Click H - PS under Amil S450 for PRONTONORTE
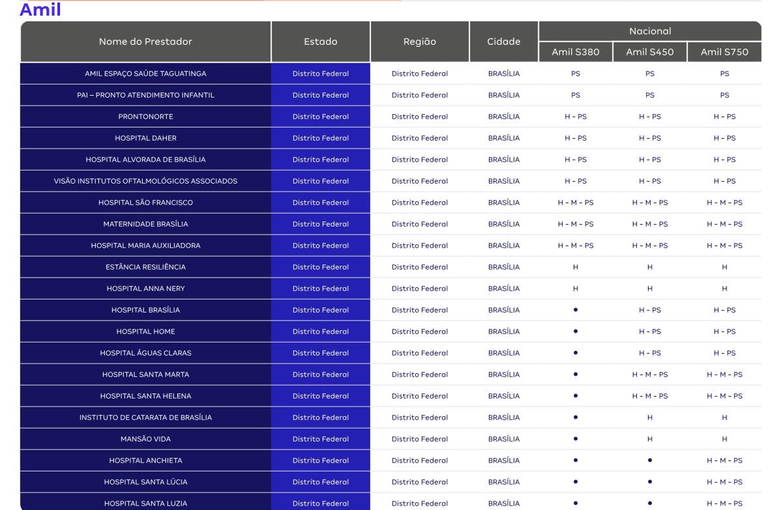This screenshot has width=770, height=510. 649,117
